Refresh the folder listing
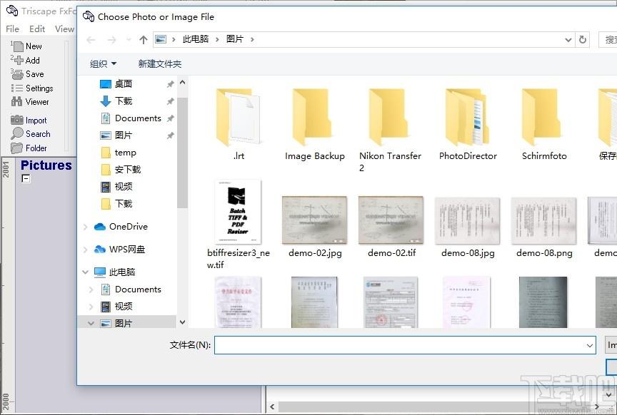Screen dimensions: 617x415 click(x=583, y=39)
